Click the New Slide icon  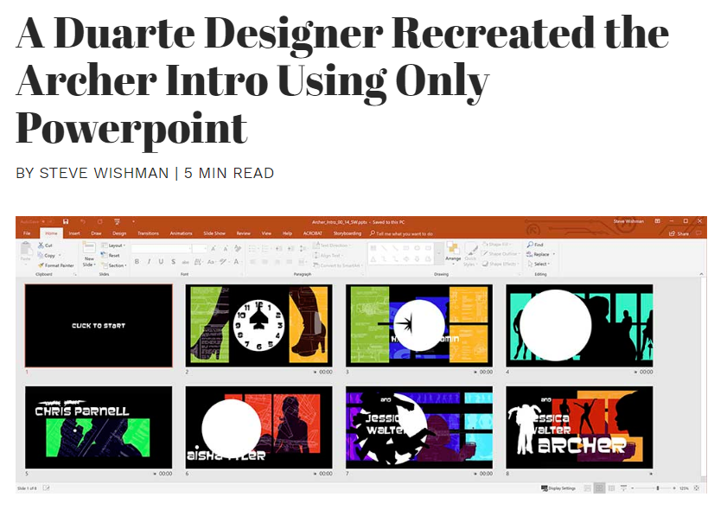[x=88, y=248]
